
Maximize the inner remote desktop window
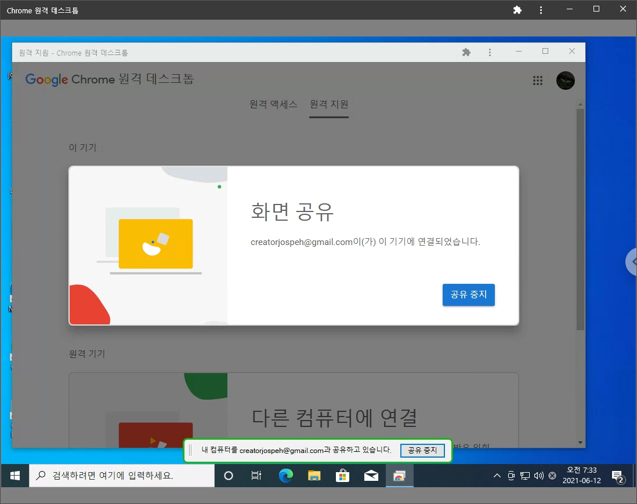point(545,51)
